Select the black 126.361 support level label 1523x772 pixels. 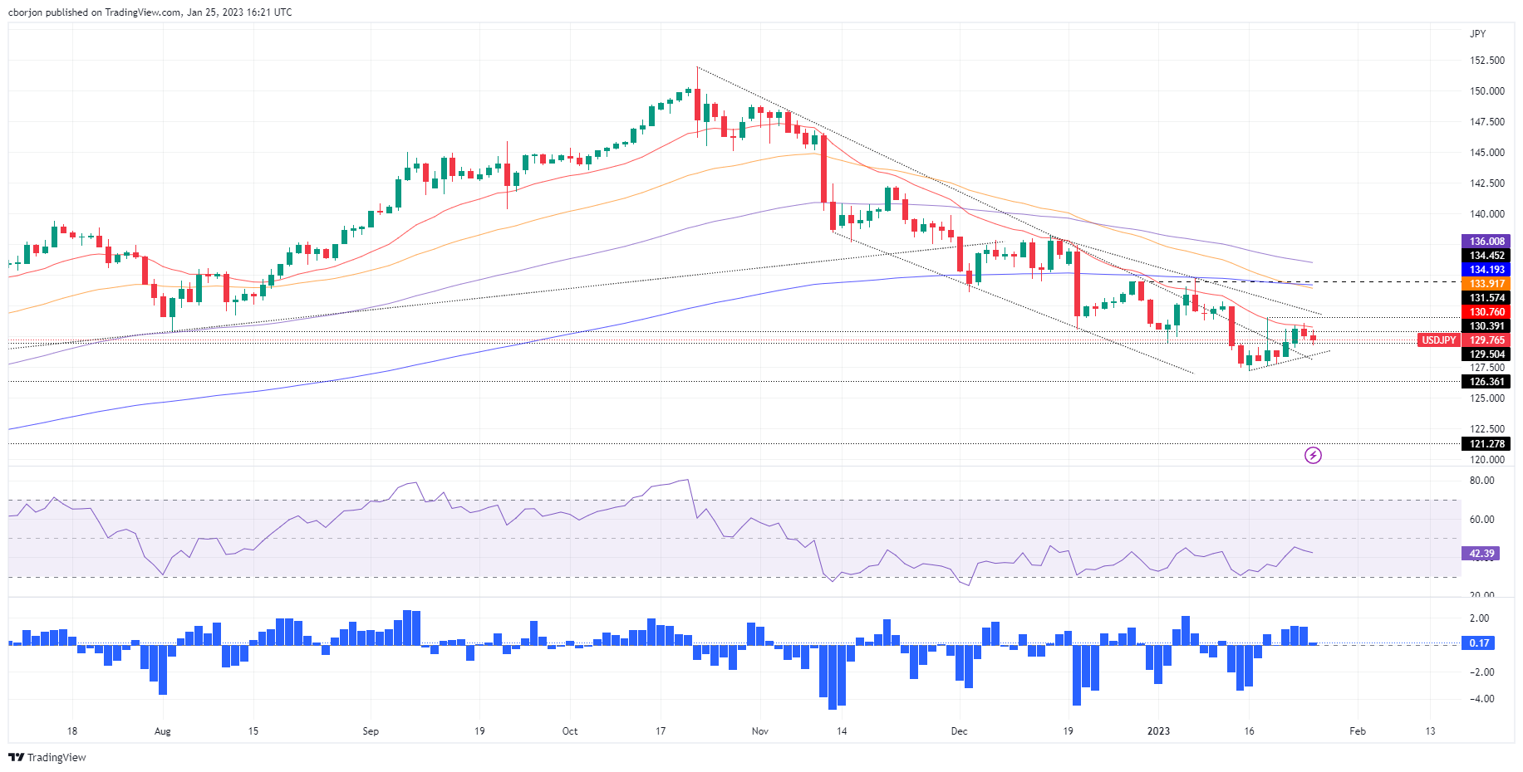(1486, 382)
